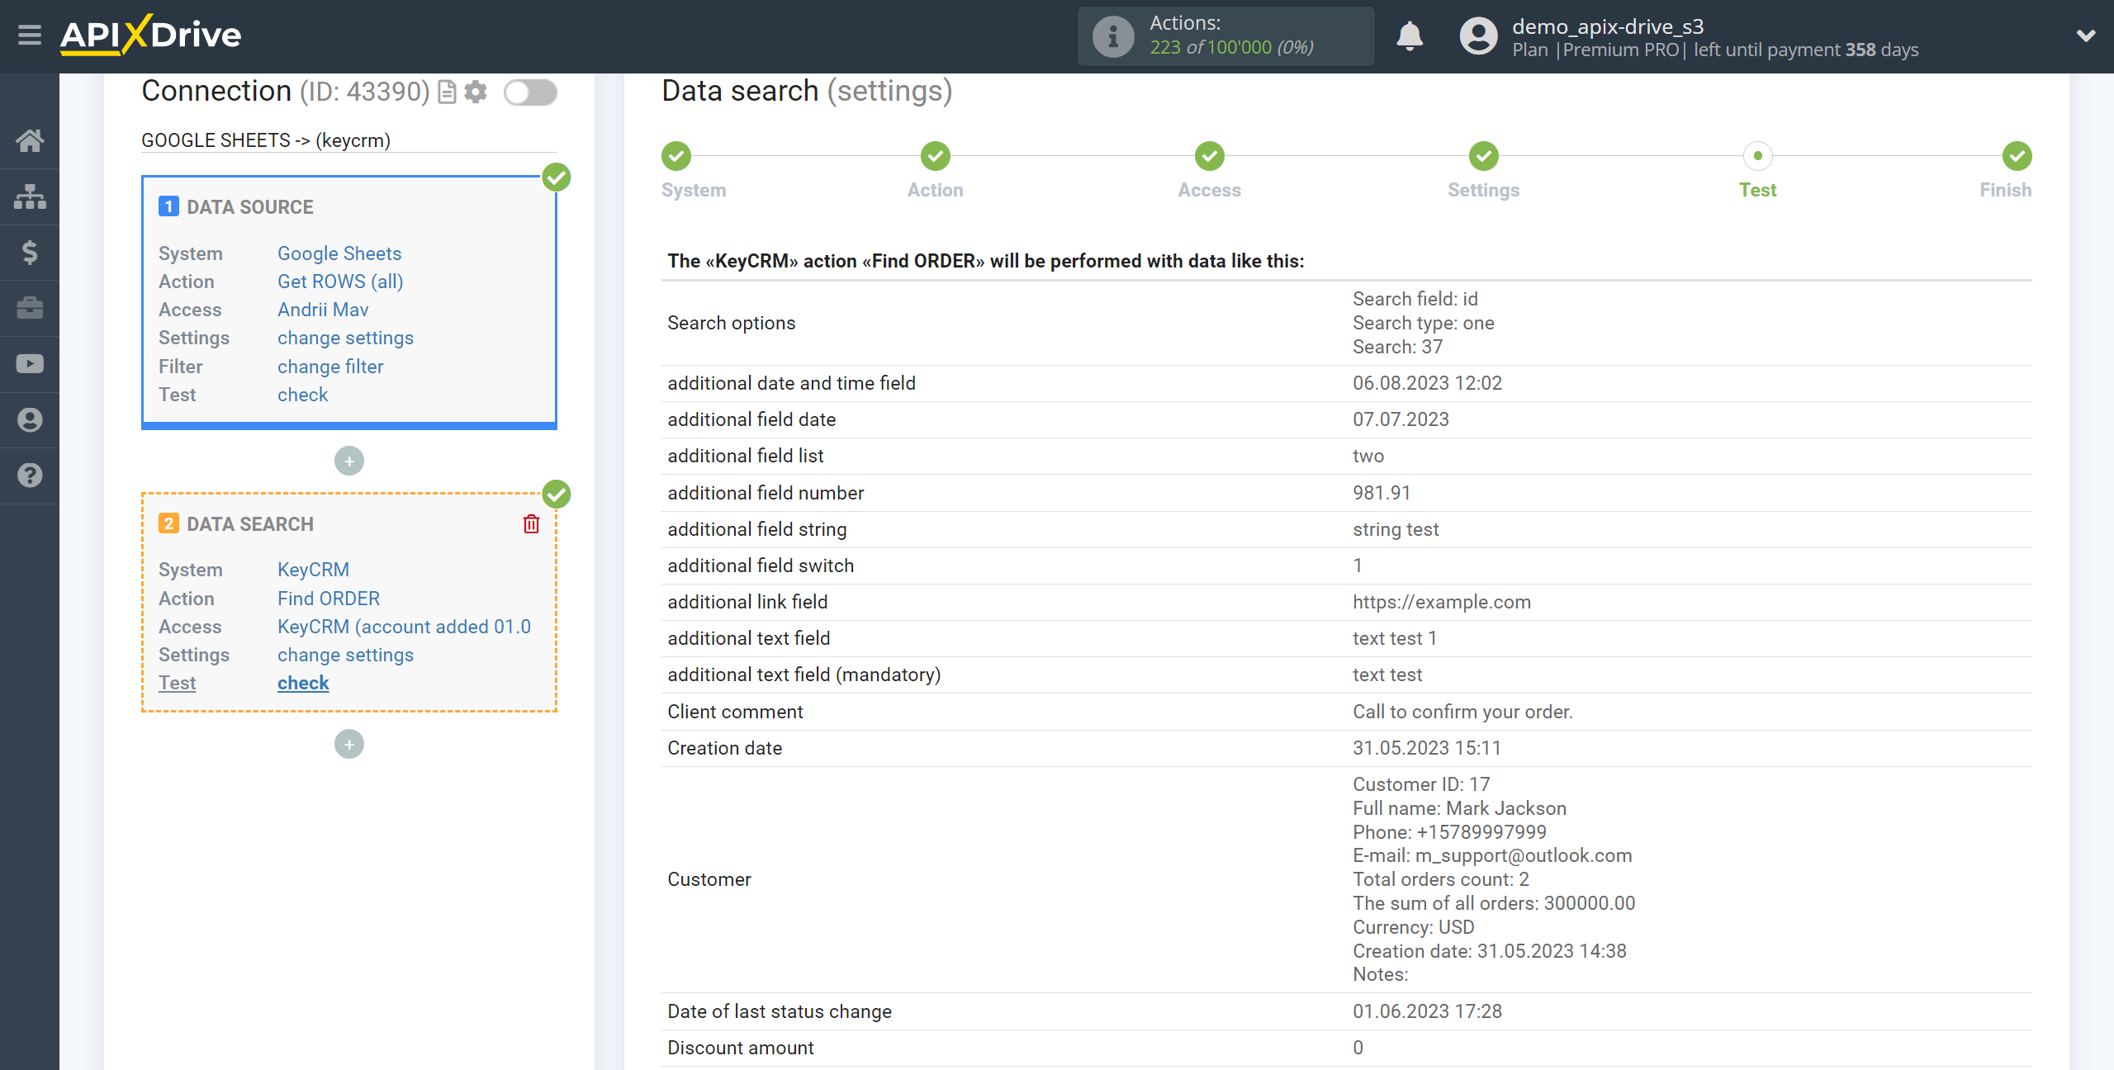Click the Data Source checkmark badge
The height and width of the screenshot is (1070, 2114).
[x=557, y=177]
